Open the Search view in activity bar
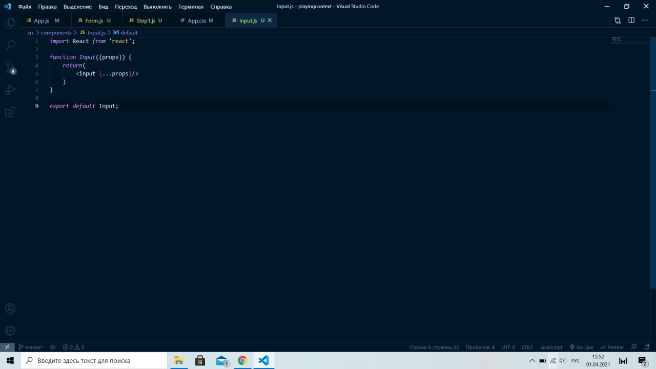 (10, 45)
